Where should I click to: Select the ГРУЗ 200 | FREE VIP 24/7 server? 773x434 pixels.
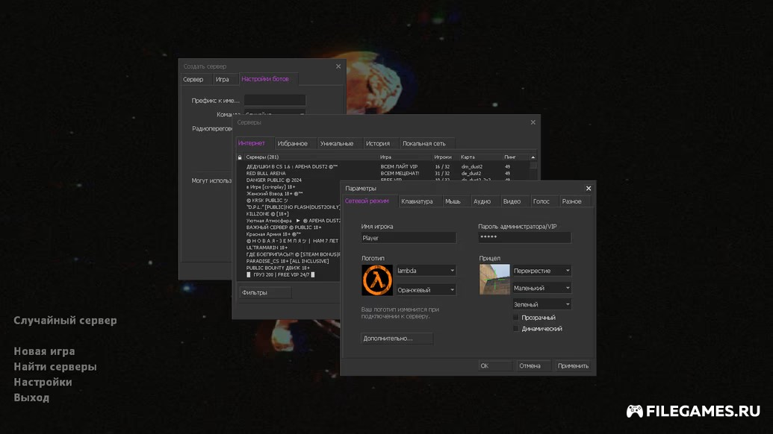tap(281, 274)
